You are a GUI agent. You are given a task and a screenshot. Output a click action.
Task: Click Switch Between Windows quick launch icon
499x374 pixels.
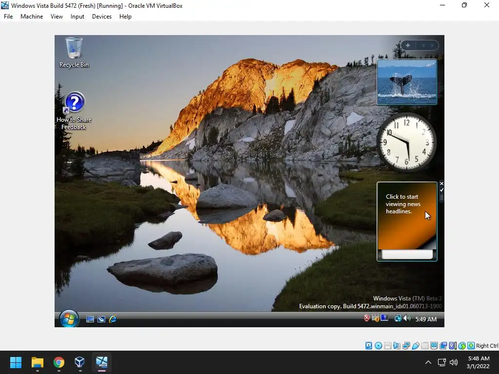[x=101, y=319]
